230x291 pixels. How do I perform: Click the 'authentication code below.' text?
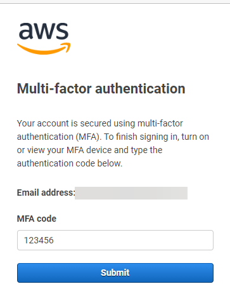pyautogui.click(x=70, y=163)
